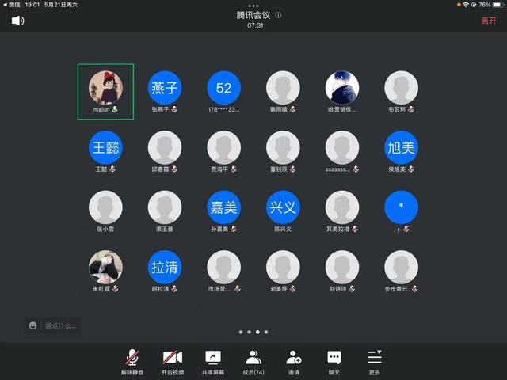Viewport: 507px width, 380px height.
Task: Open emoji picker beside chat input
Action: (x=32, y=325)
